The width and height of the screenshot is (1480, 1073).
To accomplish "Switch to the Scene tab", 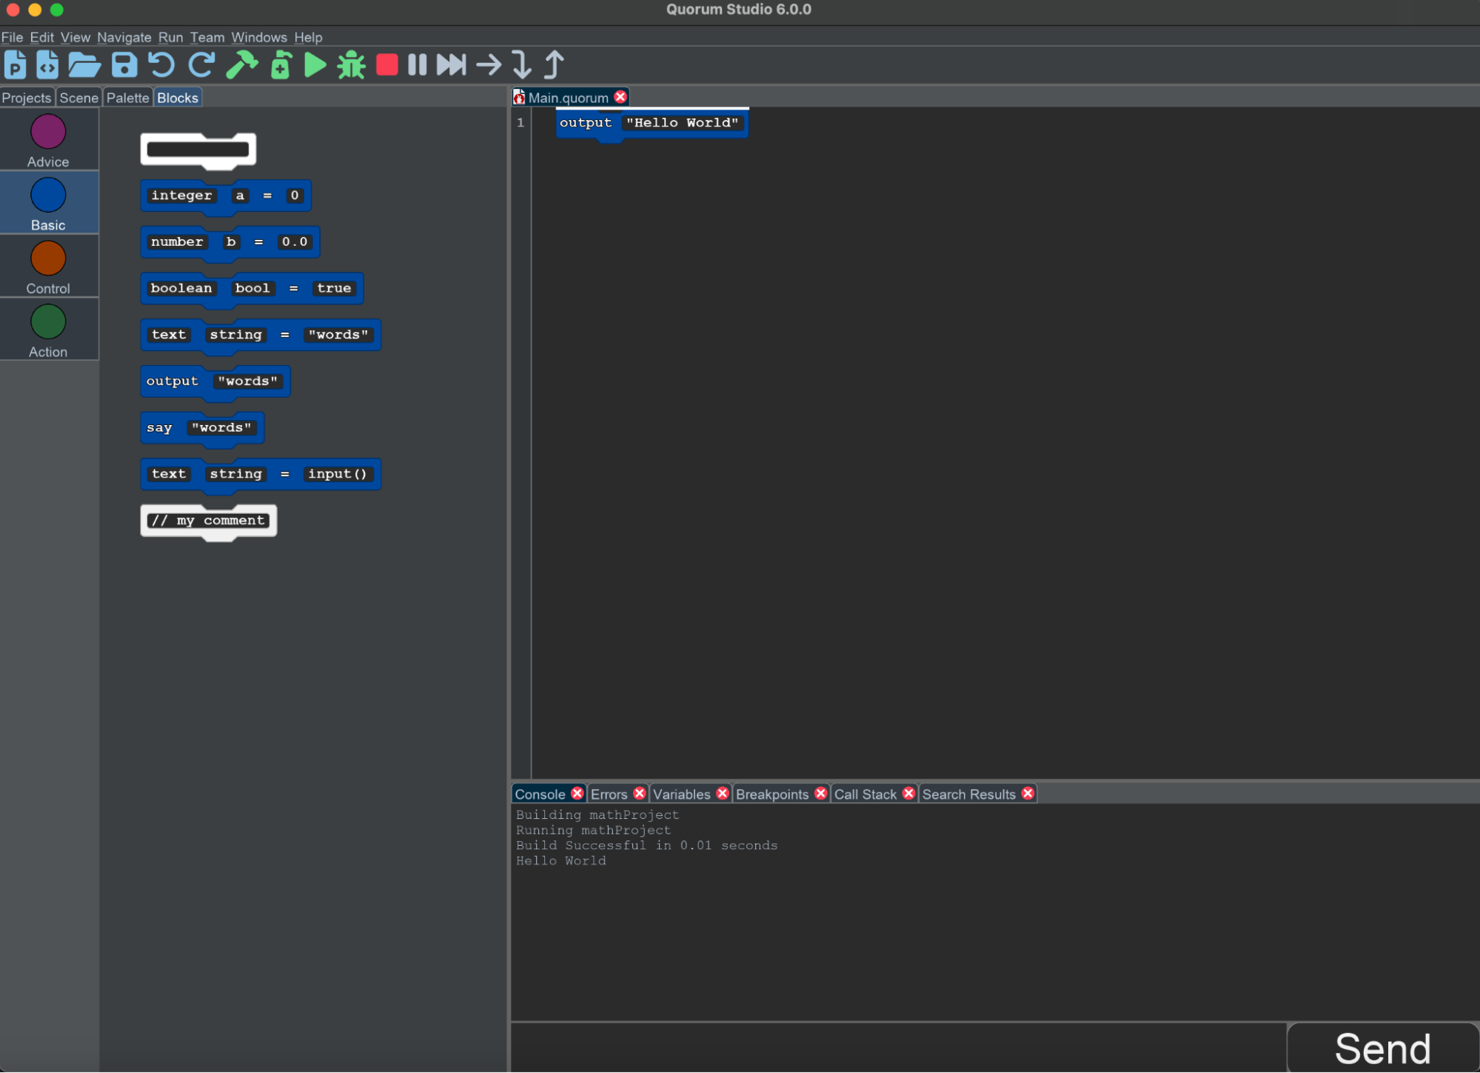I will coord(78,98).
